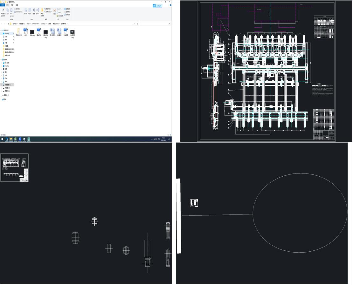Collapse the Quick access tree section

pyautogui.click(x=1, y=31)
